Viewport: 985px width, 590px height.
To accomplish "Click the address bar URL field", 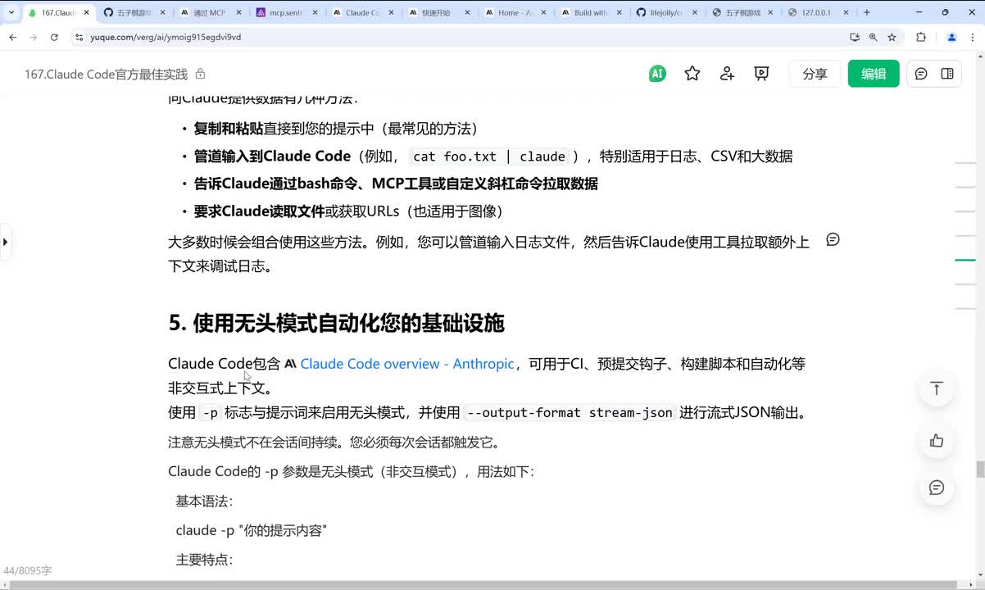I will coord(459,37).
